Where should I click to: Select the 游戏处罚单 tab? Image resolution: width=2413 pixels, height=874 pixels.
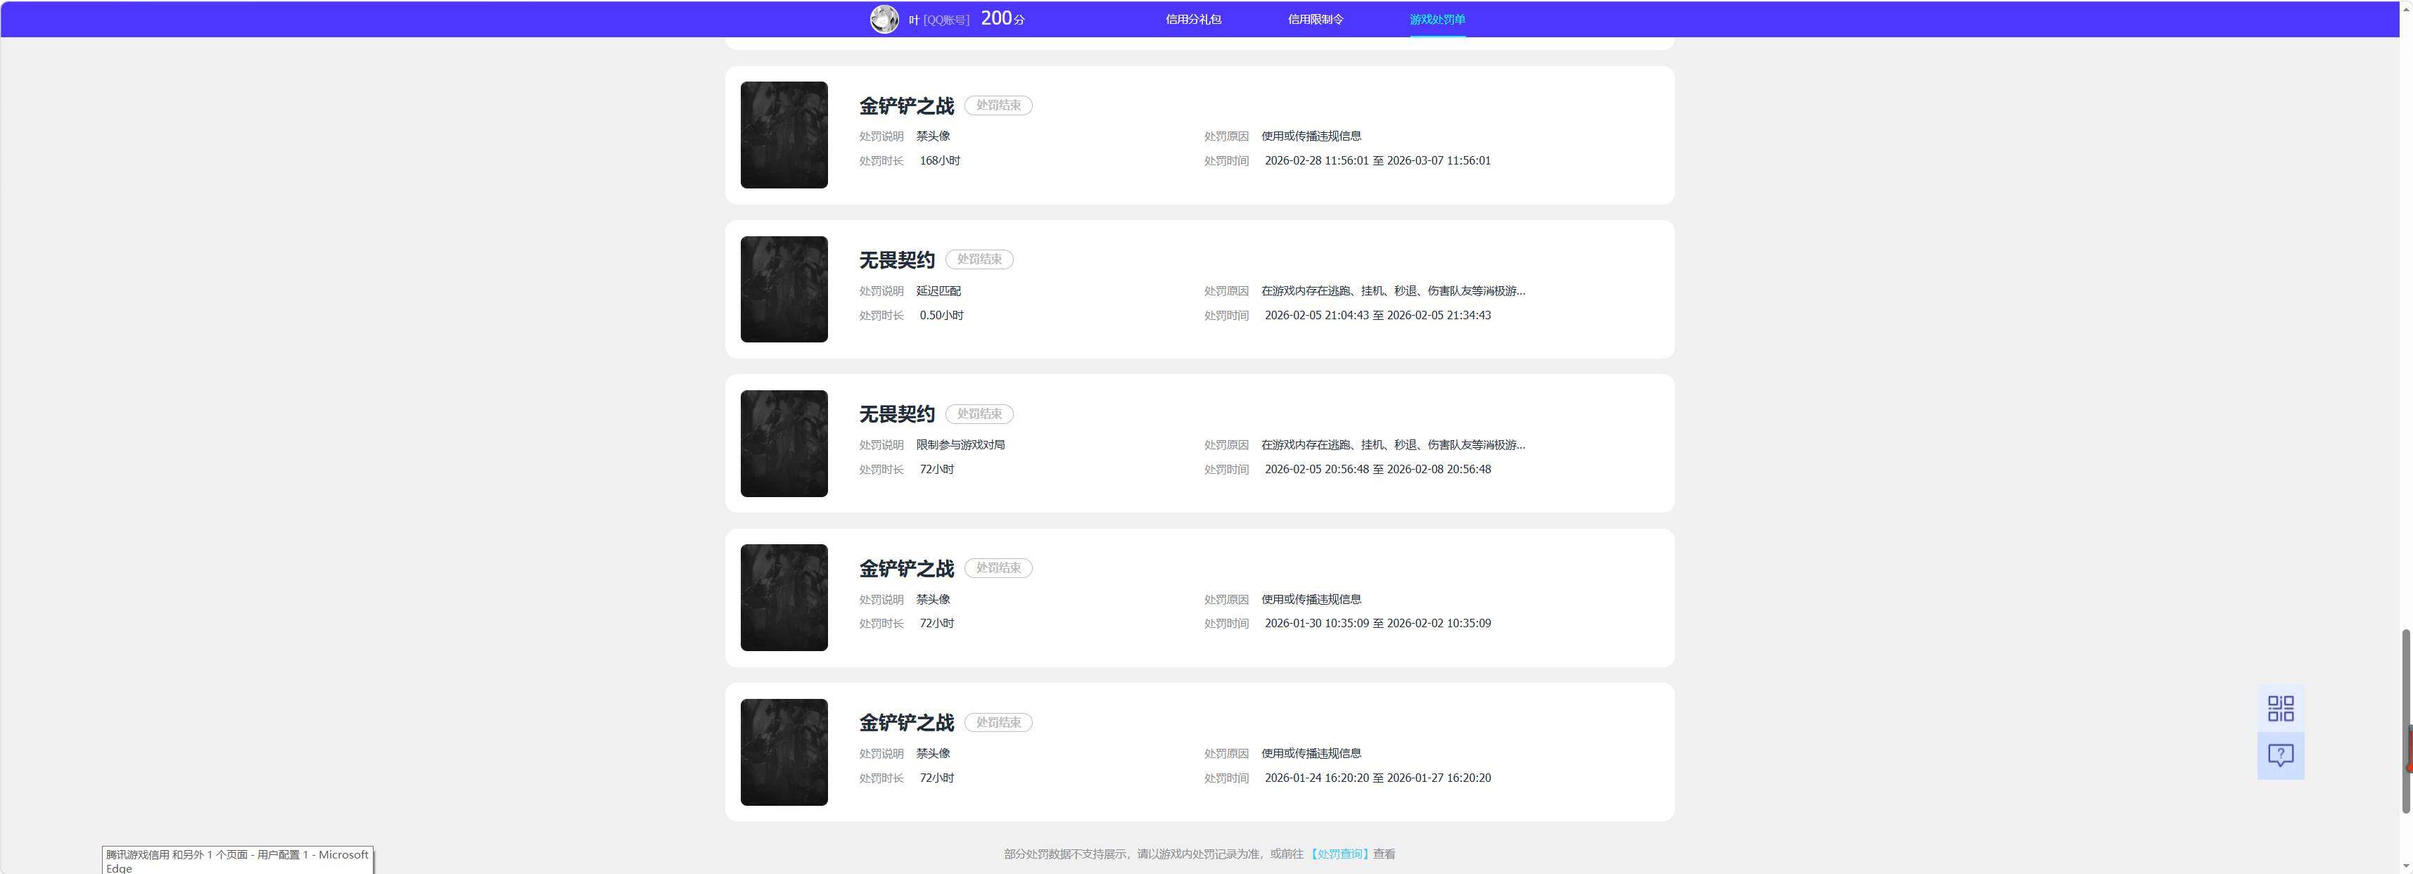coord(1437,20)
